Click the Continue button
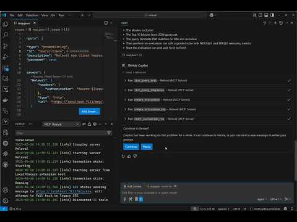This screenshot has height=222, width=297. [131, 147]
